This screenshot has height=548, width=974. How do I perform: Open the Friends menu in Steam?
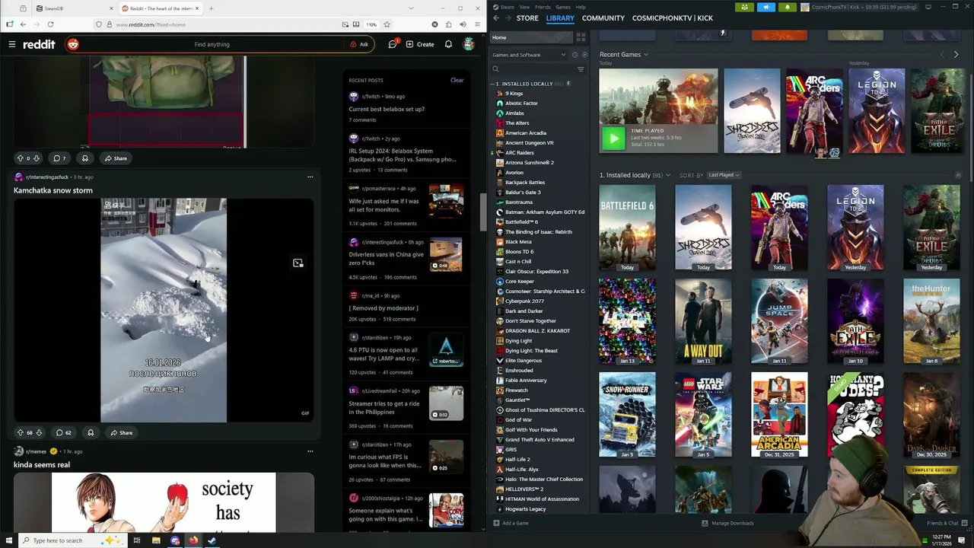543,7
